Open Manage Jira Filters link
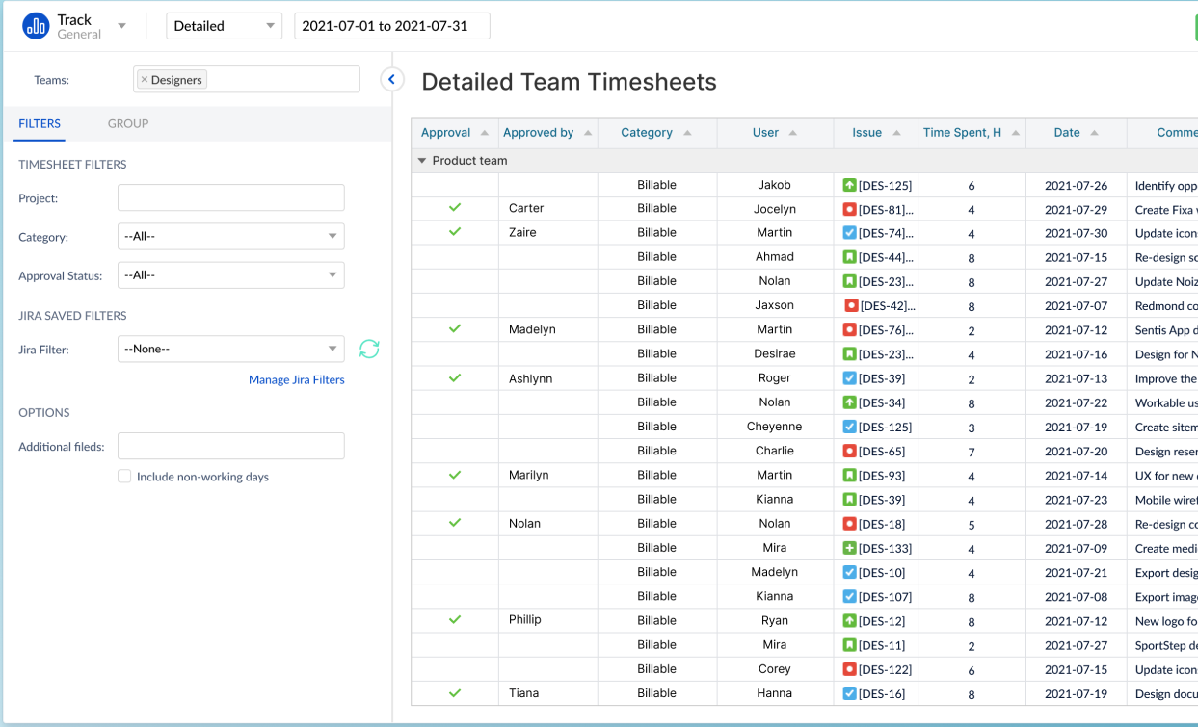This screenshot has height=727, width=1198. click(296, 379)
